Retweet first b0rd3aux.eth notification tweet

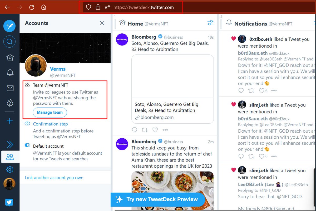tap(251, 91)
